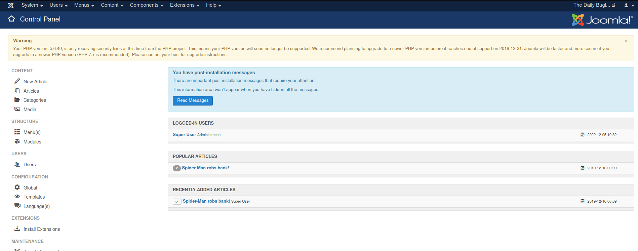Open Spider-Man robs bank! in Popular Articles
The width and height of the screenshot is (638, 251).
click(x=205, y=168)
